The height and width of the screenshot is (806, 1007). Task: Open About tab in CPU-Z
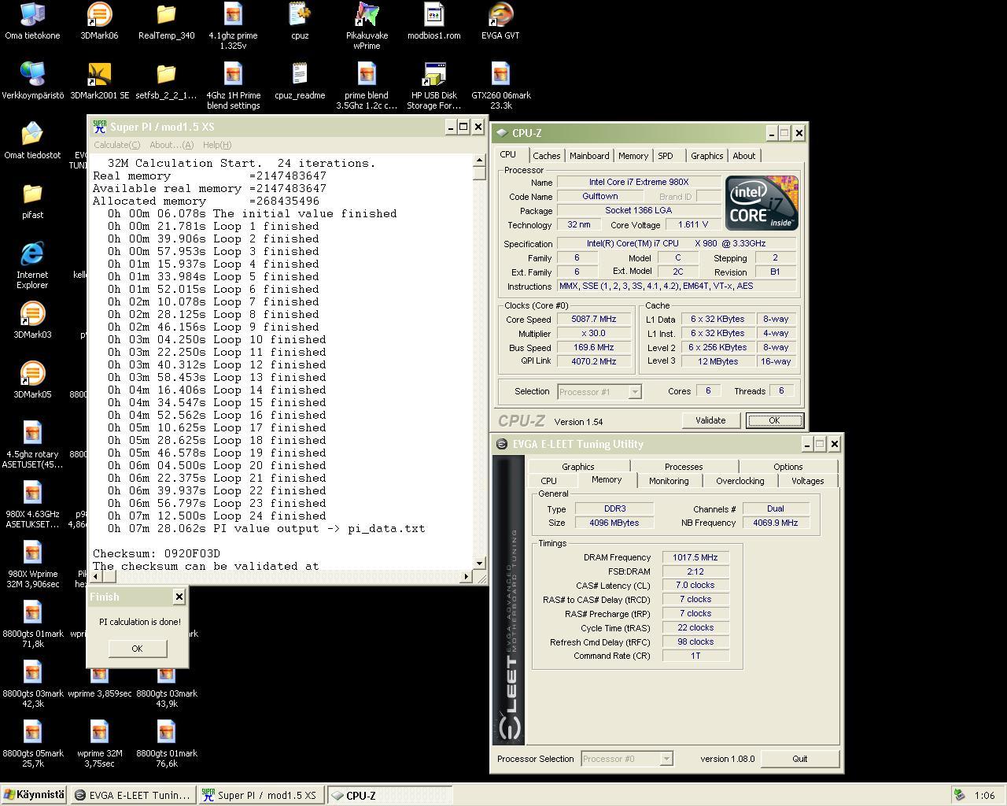[x=743, y=156]
